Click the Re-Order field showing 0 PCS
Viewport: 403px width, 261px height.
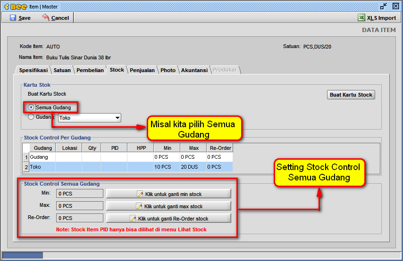tap(80, 218)
